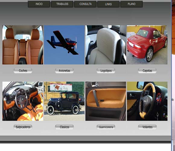The height and width of the screenshot is (151, 175).
Task: Click the Coches button
Action: [23, 71]
